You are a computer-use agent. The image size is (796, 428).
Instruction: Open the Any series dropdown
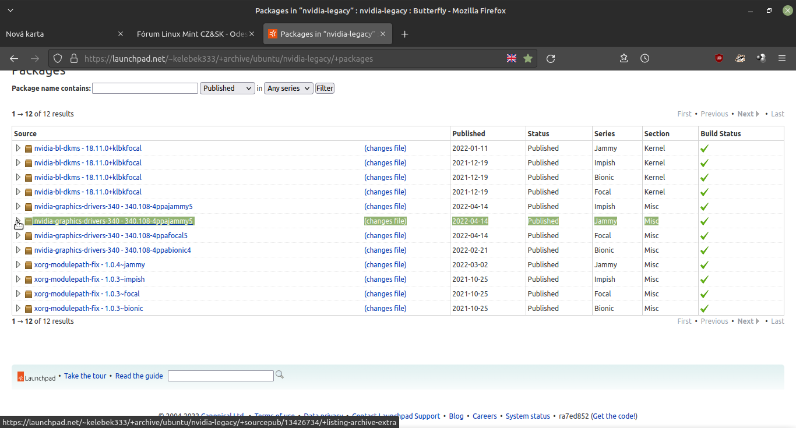288,88
